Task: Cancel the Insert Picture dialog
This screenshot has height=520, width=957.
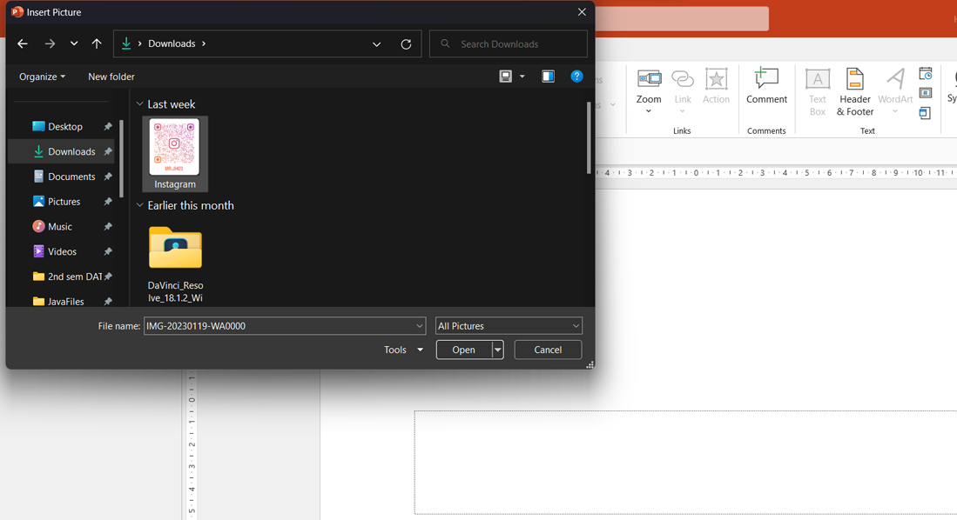Action: pos(548,350)
